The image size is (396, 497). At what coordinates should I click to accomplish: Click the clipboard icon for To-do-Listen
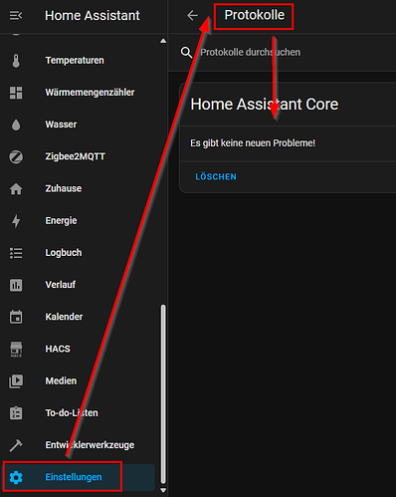[16, 413]
